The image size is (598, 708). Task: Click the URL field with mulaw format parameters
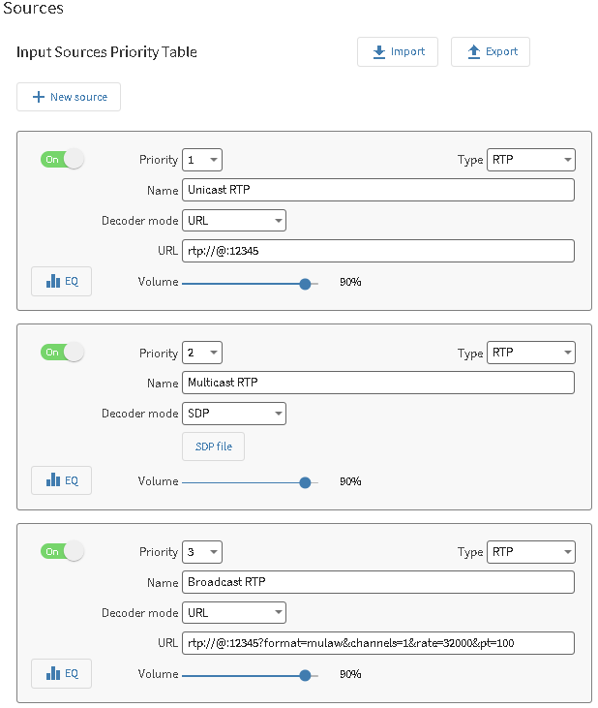[x=377, y=643]
